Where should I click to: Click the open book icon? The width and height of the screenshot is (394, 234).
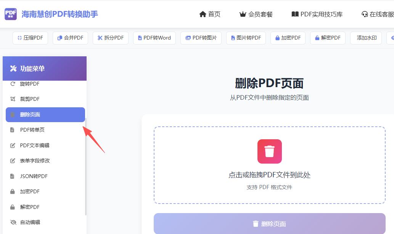(295, 14)
